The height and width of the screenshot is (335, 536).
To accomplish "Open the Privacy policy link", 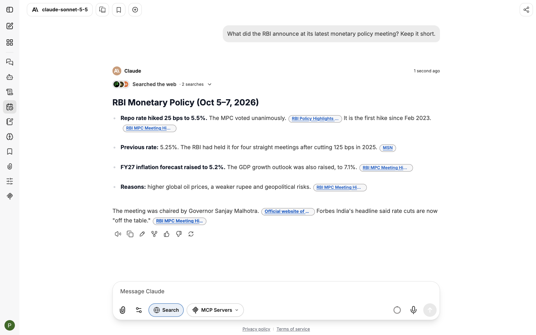I will tap(256, 329).
